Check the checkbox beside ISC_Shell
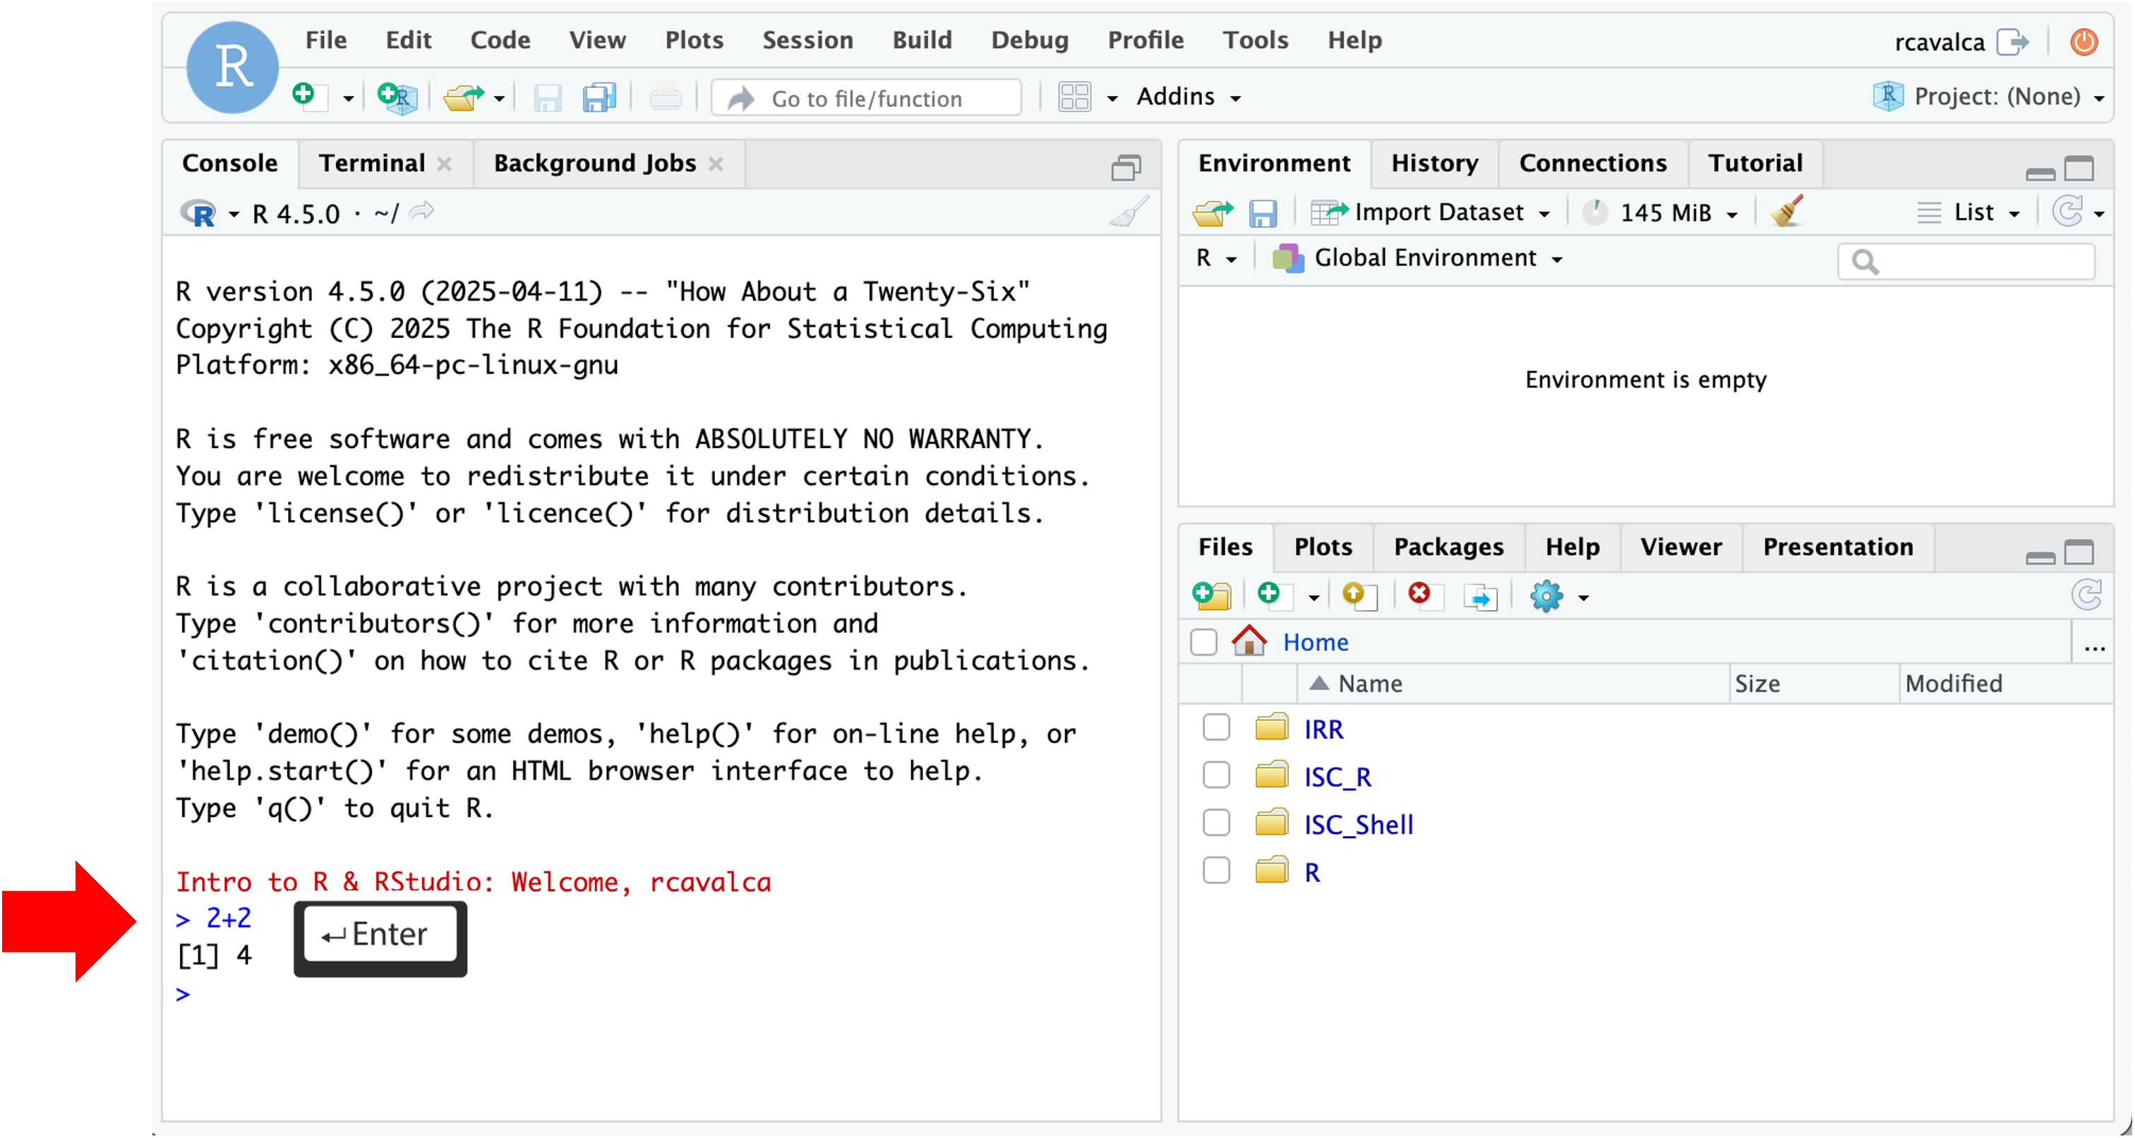Image resolution: width=2135 pixels, height=1138 pixels. coord(1216,822)
